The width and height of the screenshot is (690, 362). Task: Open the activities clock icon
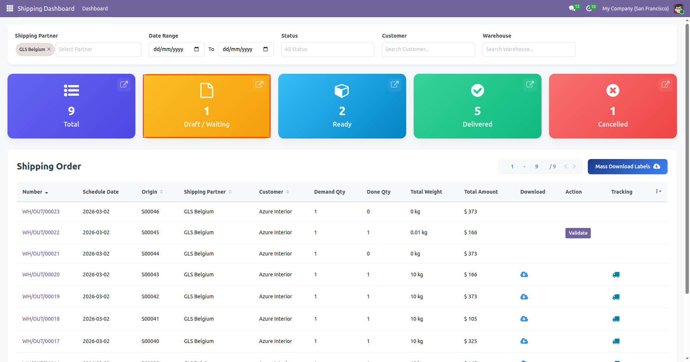pos(589,8)
